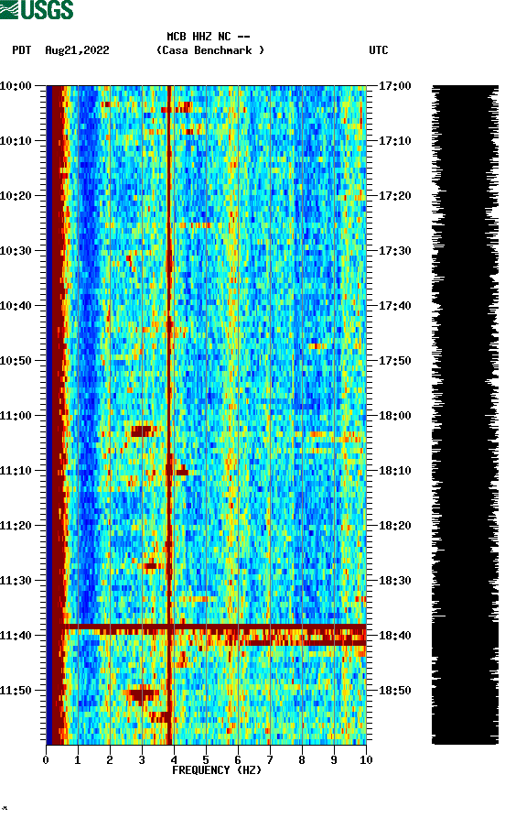Click the 6 Hz frequency tick label
This screenshot has width=505, height=818.
pyautogui.click(x=238, y=760)
